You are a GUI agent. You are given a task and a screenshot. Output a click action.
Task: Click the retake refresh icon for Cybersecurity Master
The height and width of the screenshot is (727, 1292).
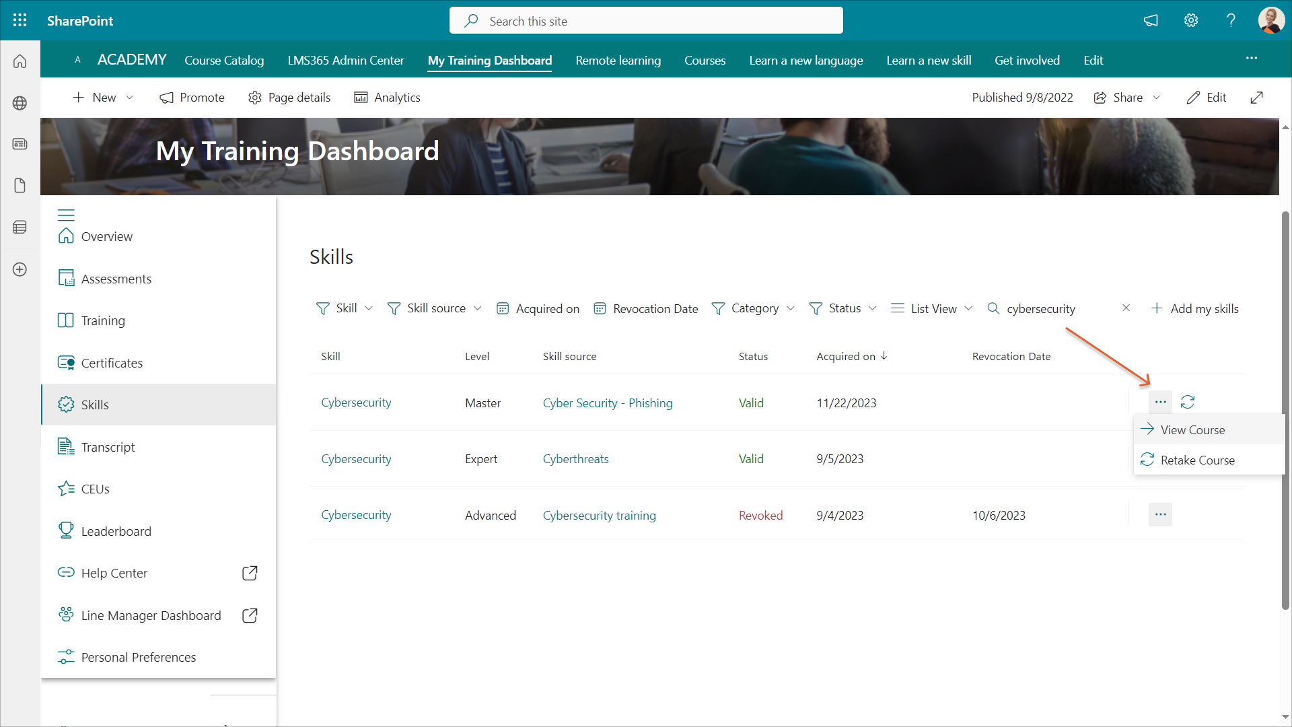pos(1188,402)
